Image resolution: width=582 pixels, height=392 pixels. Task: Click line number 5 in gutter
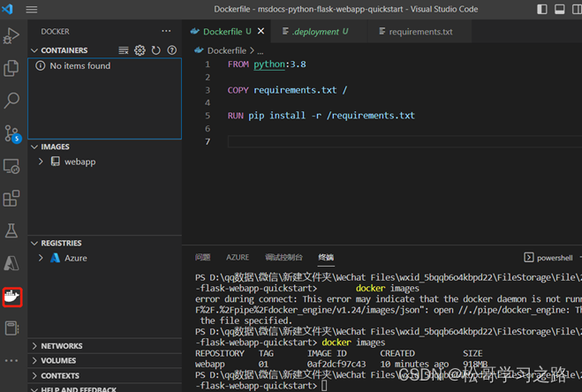tap(208, 116)
